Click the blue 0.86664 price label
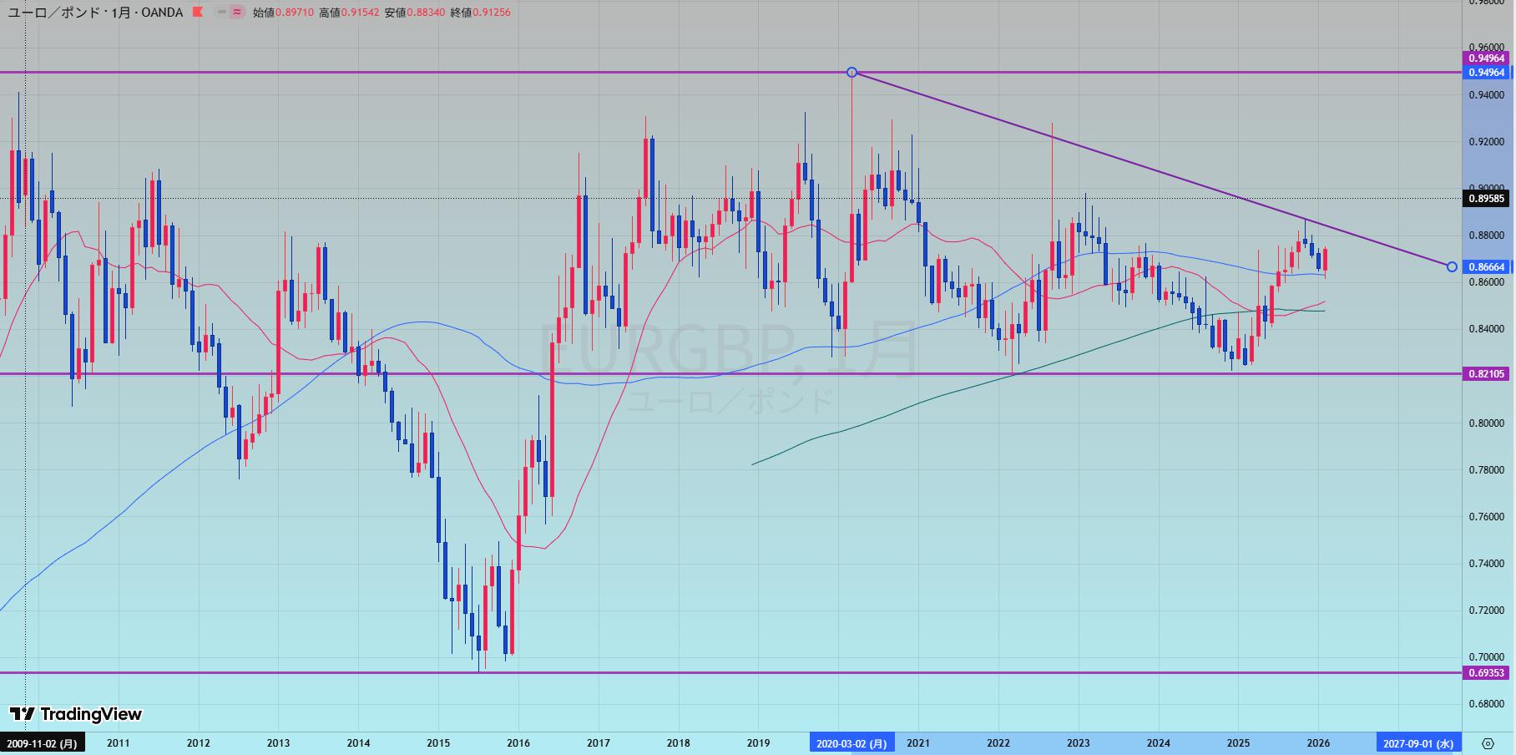This screenshot has height=755, width=1516. [1486, 267]
